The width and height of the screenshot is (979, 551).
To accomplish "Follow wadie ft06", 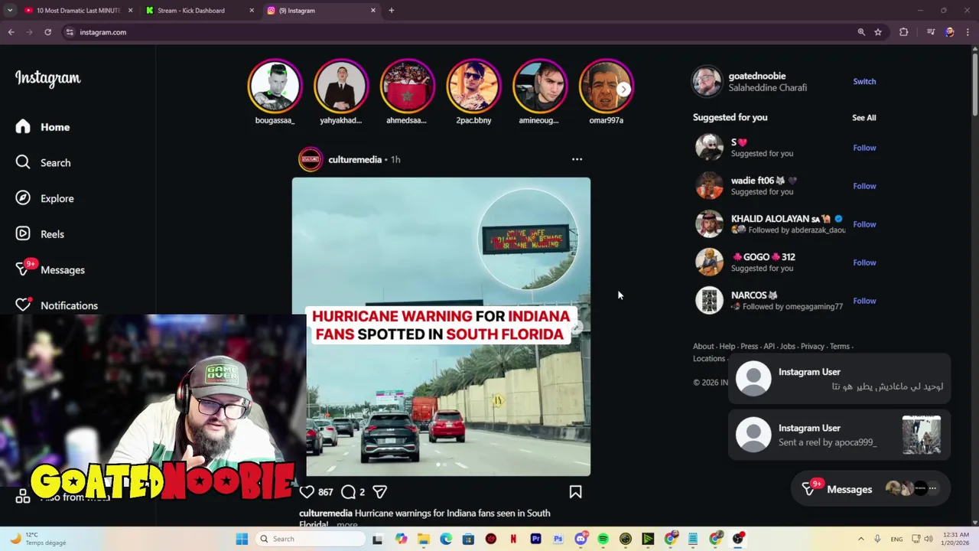I will point(864,186).
